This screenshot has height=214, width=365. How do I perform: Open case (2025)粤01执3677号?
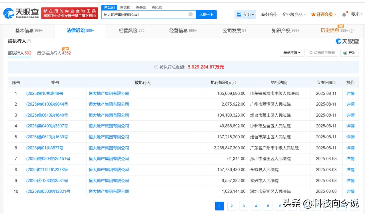click(45, 148)
